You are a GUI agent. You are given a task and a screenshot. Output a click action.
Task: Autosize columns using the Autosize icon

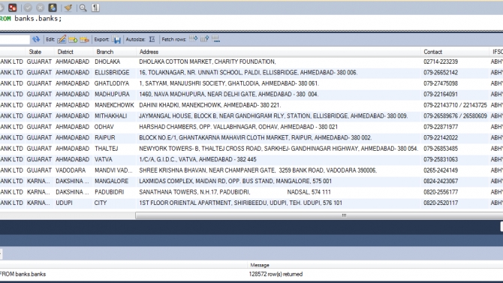pos(152,39)
